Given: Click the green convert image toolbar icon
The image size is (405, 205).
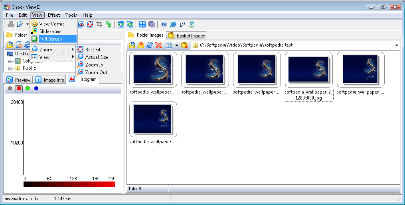Looking at the screenshot, I should pyautogui.click(x=130, y=24).
